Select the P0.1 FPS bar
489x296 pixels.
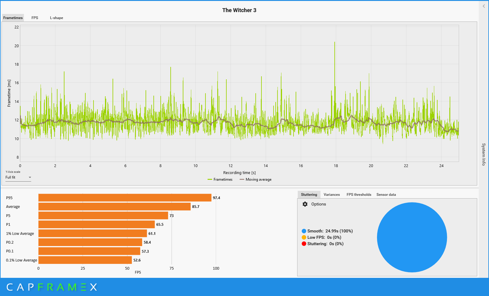coord(89,251)
